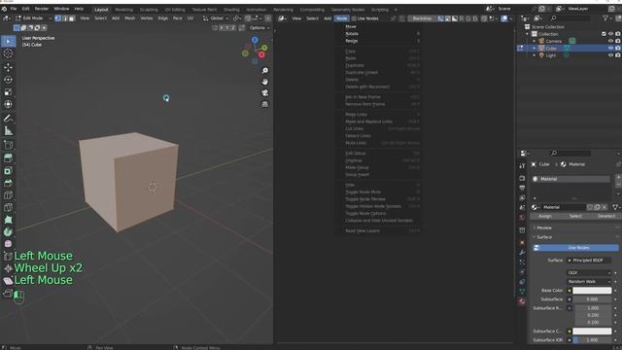The height and width of the screenshot is (350, 622).
Task: Select the Annotate pencil tool
Action: pyautogui.click(x=8, y=119)
